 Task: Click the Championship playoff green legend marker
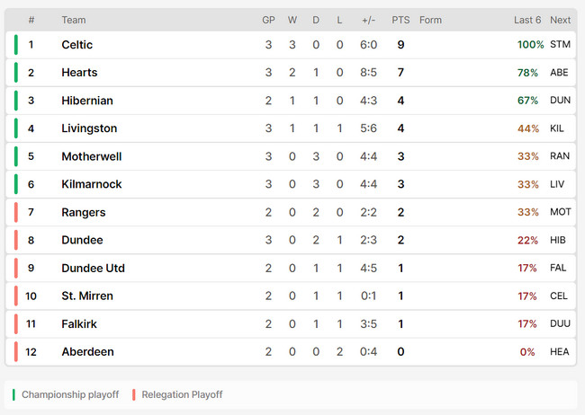(13, 394)
